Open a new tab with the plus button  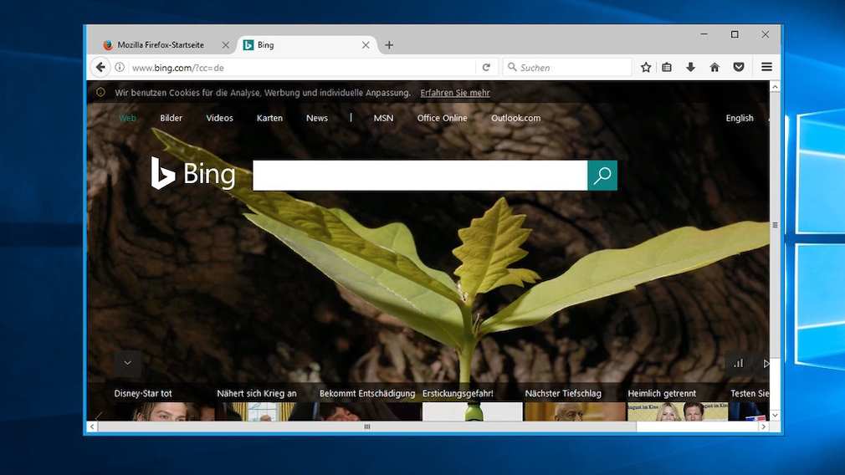click(x=389, y=45)
